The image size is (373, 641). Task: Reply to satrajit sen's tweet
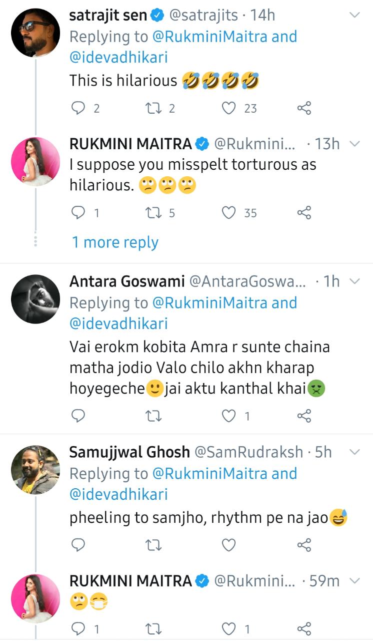(x=78, y=108)
